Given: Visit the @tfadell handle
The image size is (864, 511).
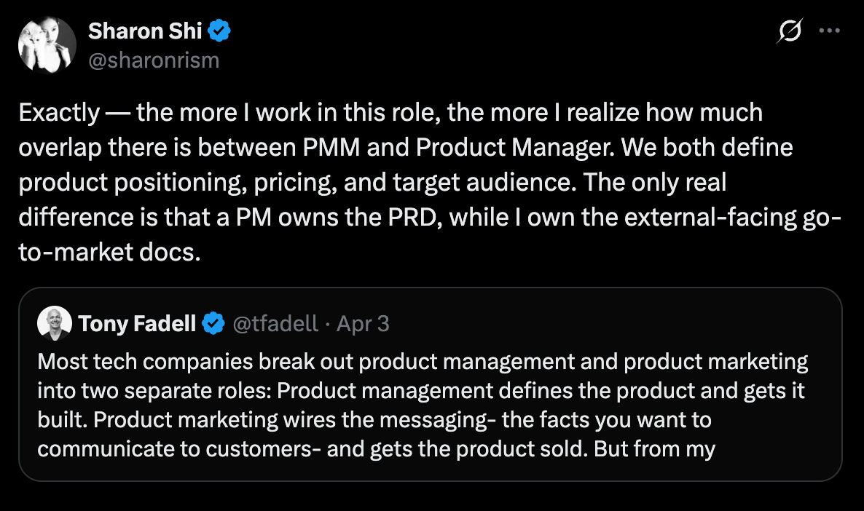Looking at the screenshot, I should [275, 323].
